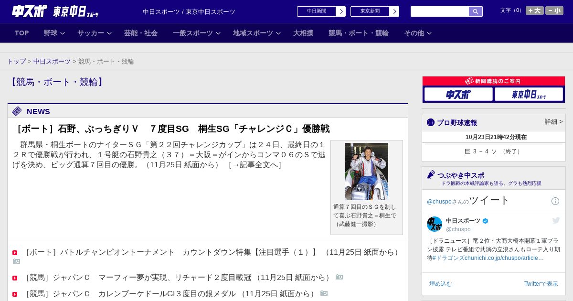Click the arrow next to 東京新聞
This screenshot has width=573, height=301.
(394, 11)
